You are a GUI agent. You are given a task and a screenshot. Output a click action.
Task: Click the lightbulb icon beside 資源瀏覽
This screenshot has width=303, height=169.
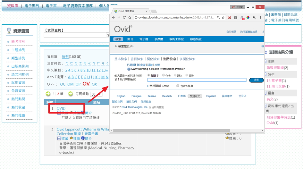(x=9, y=30)
